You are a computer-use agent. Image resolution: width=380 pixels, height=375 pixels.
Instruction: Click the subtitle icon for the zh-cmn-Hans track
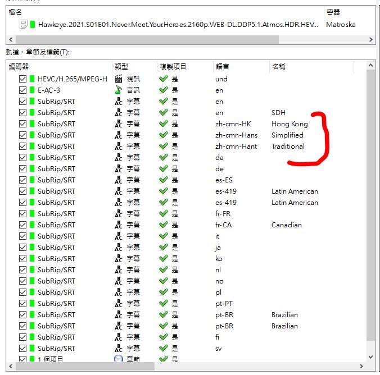(118, 135)
